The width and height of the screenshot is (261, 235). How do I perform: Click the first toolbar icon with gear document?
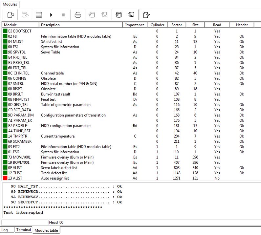pos(10,15)
